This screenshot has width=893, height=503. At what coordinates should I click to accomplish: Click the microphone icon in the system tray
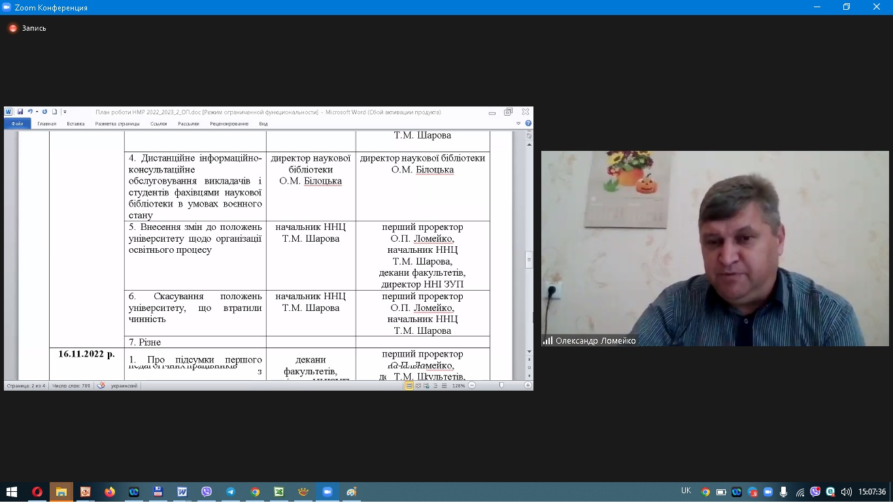(x=783, y=492)
